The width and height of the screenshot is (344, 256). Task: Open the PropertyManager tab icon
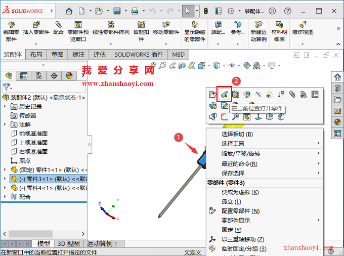click(x=23, y=76)
